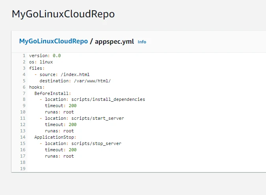
Task: Click the Info link beside appspec.yml
Action: (142, 42)
